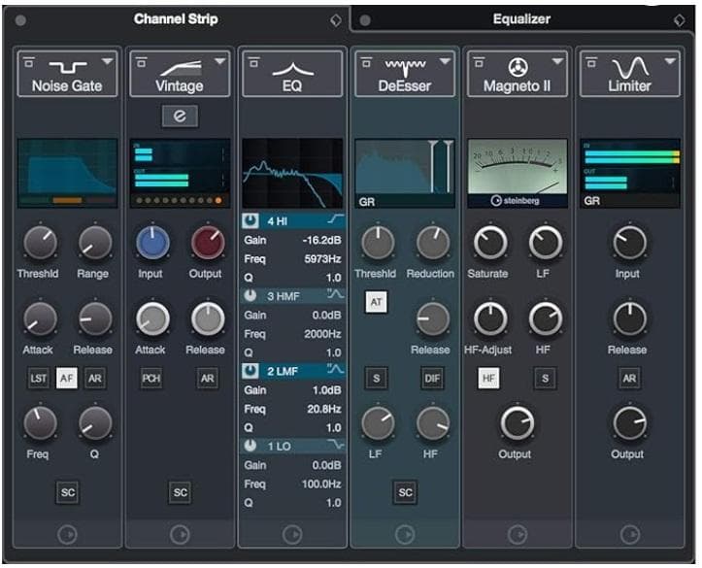
Task: Click the Magneto II Saturate knob
Action: pos(490,243)
